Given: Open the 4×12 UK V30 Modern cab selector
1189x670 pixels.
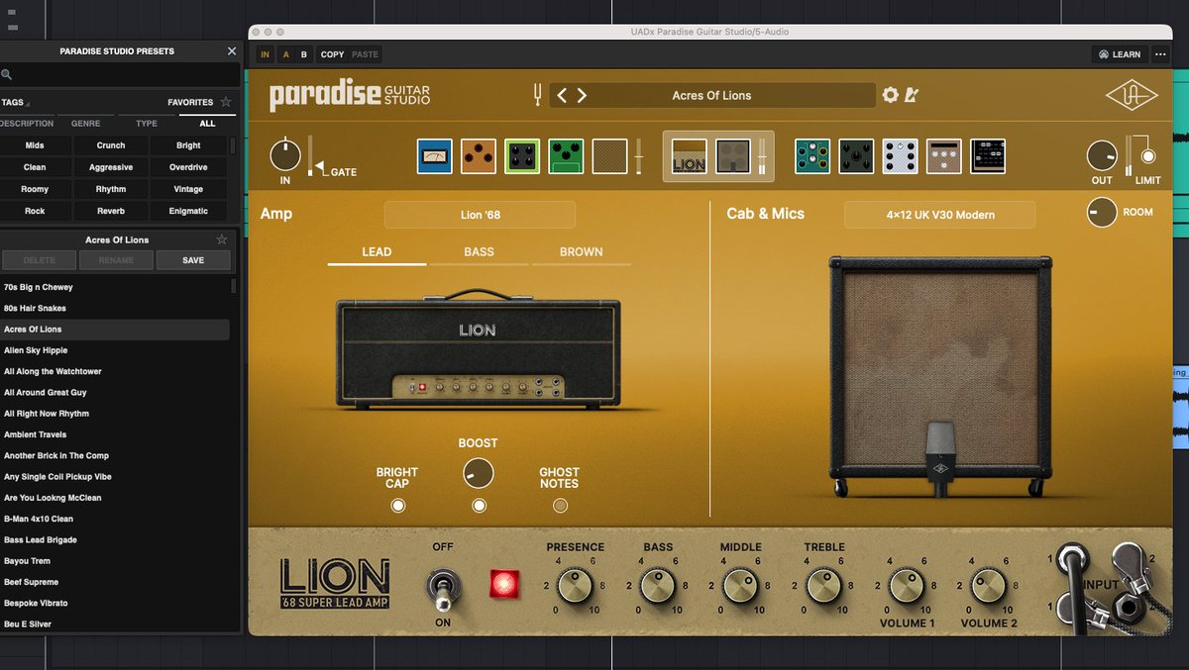Looking at the screenshot, I should pyautogui.click(x=939, y=215).
